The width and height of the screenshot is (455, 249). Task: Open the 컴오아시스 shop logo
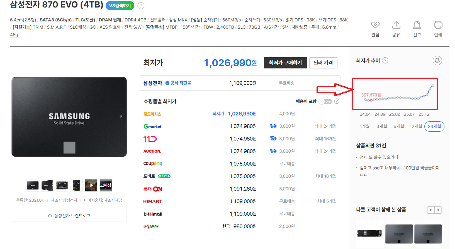pos(152,114)
